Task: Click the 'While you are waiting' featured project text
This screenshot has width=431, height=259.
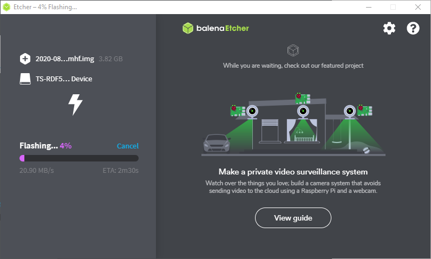Action: tap(293, 66)
